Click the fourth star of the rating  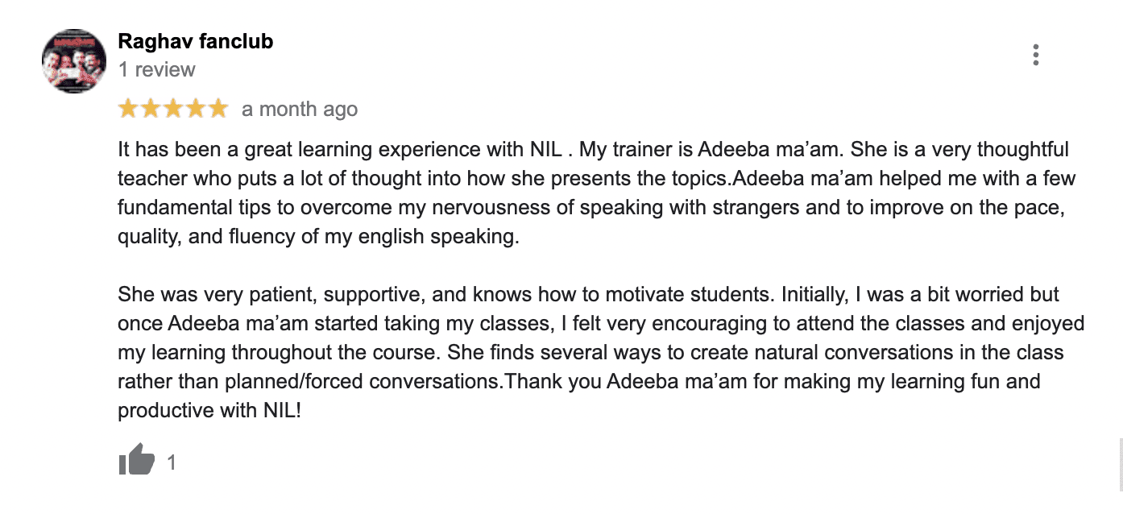pyautogui.click(x=196, y=110)
